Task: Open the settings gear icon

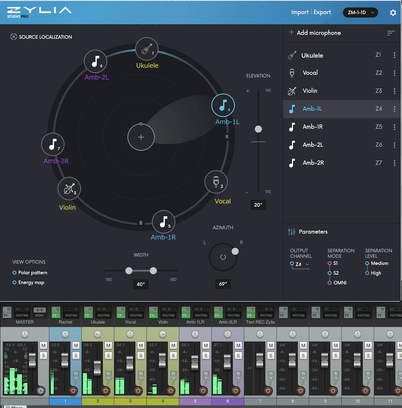Action: [393, 13]
